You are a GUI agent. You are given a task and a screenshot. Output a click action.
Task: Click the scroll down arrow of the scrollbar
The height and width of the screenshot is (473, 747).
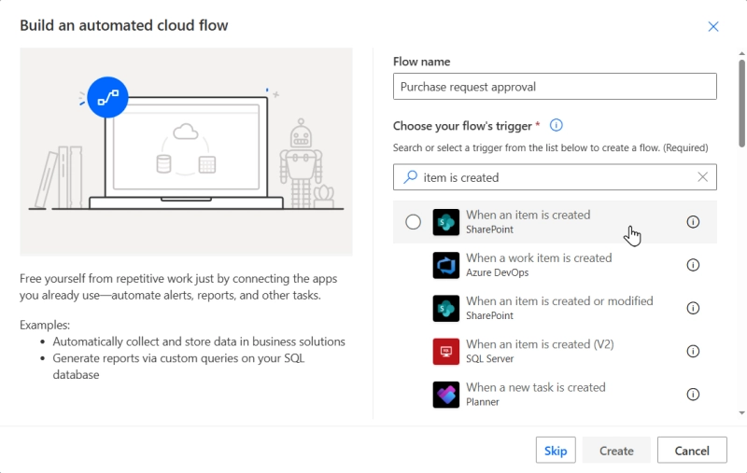[x=742, y=411]
